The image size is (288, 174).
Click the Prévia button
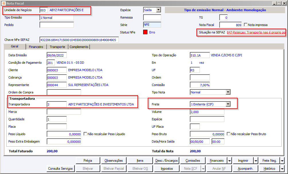coord(88,161)
